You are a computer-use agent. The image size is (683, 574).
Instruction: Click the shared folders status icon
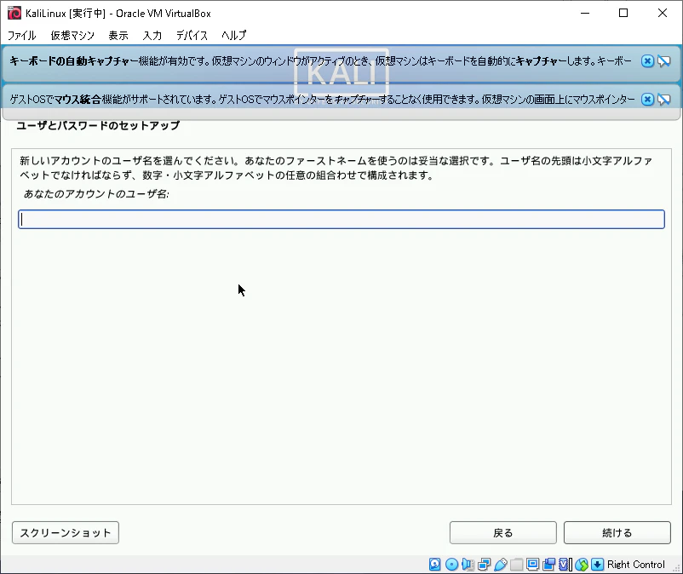pyautogui.click(x=516, y=565)
